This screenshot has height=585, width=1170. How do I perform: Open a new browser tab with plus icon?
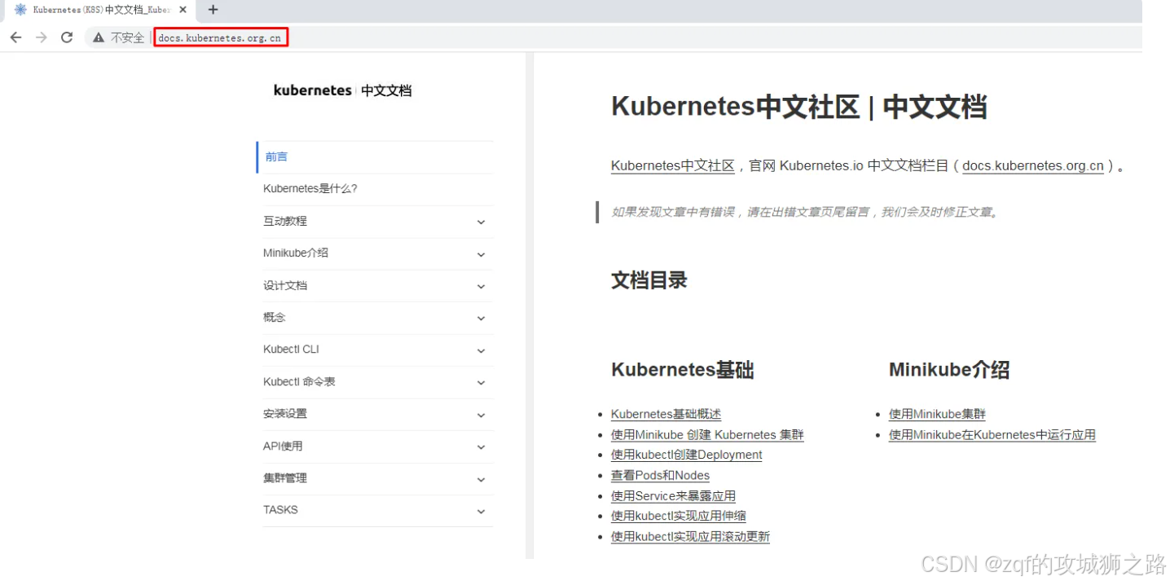coord(213,10)
